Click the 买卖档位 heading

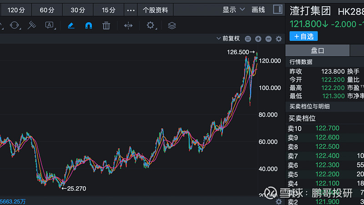click(302, 118)
